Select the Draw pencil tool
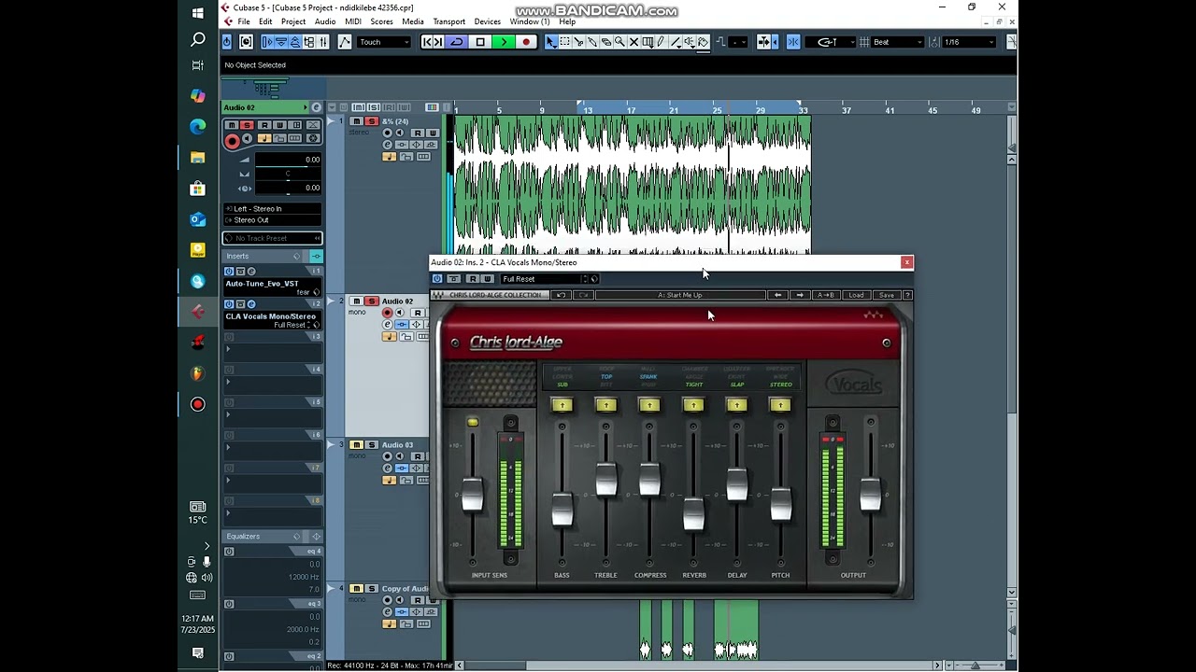The image size is (1196, 672). pyautogui.click(x=661, y=42)
